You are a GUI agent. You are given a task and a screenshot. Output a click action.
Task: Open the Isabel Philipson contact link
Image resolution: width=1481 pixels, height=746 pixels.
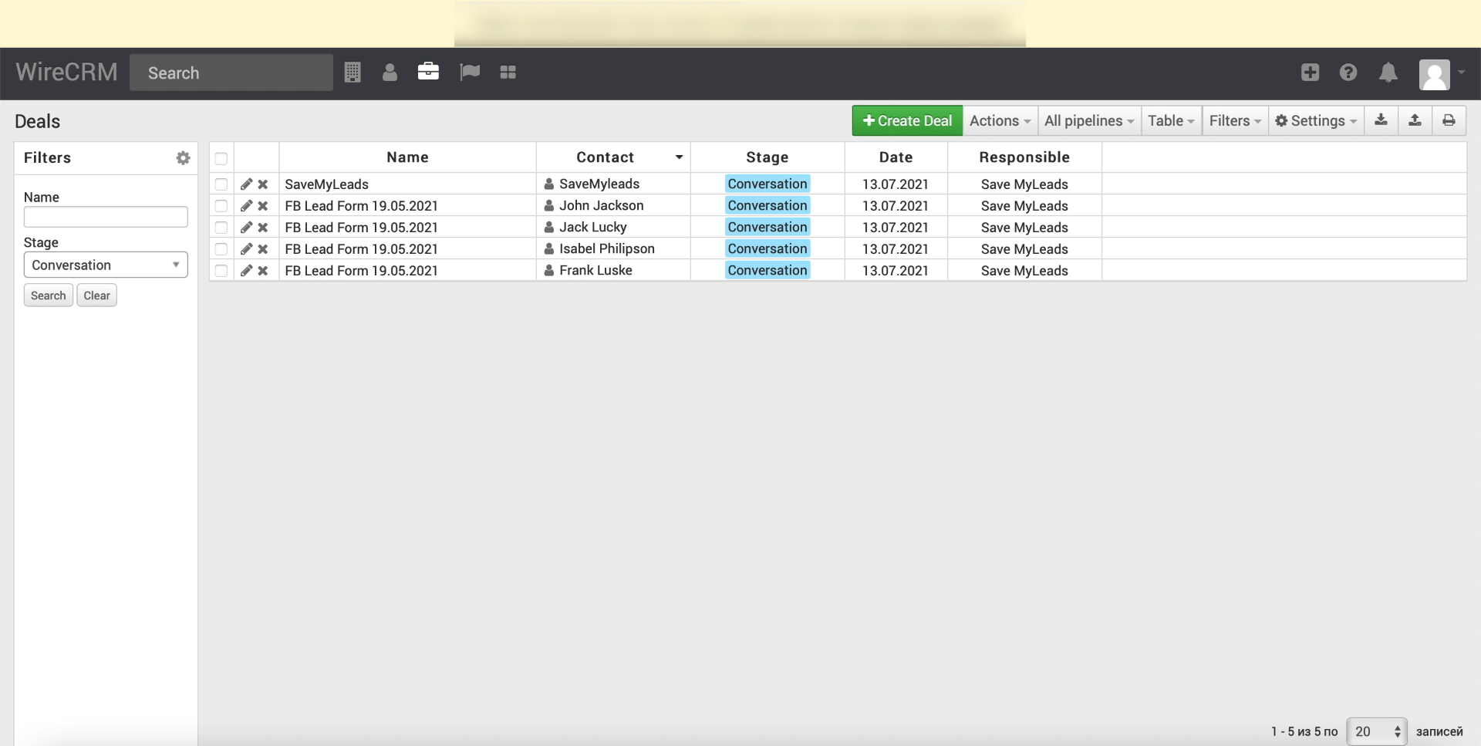[x=606, y=248]
